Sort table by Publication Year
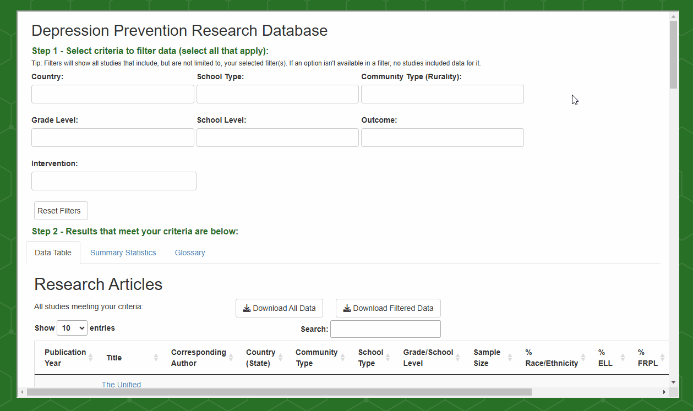693x411 pixels. 69,358
